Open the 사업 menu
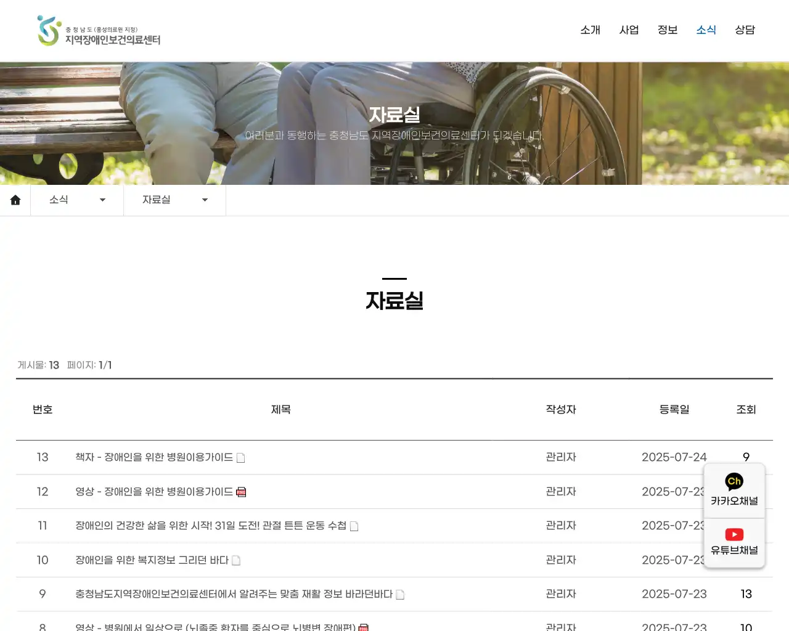Image resolution: width=789 pixels, height=631 pixels. (629, 30)
